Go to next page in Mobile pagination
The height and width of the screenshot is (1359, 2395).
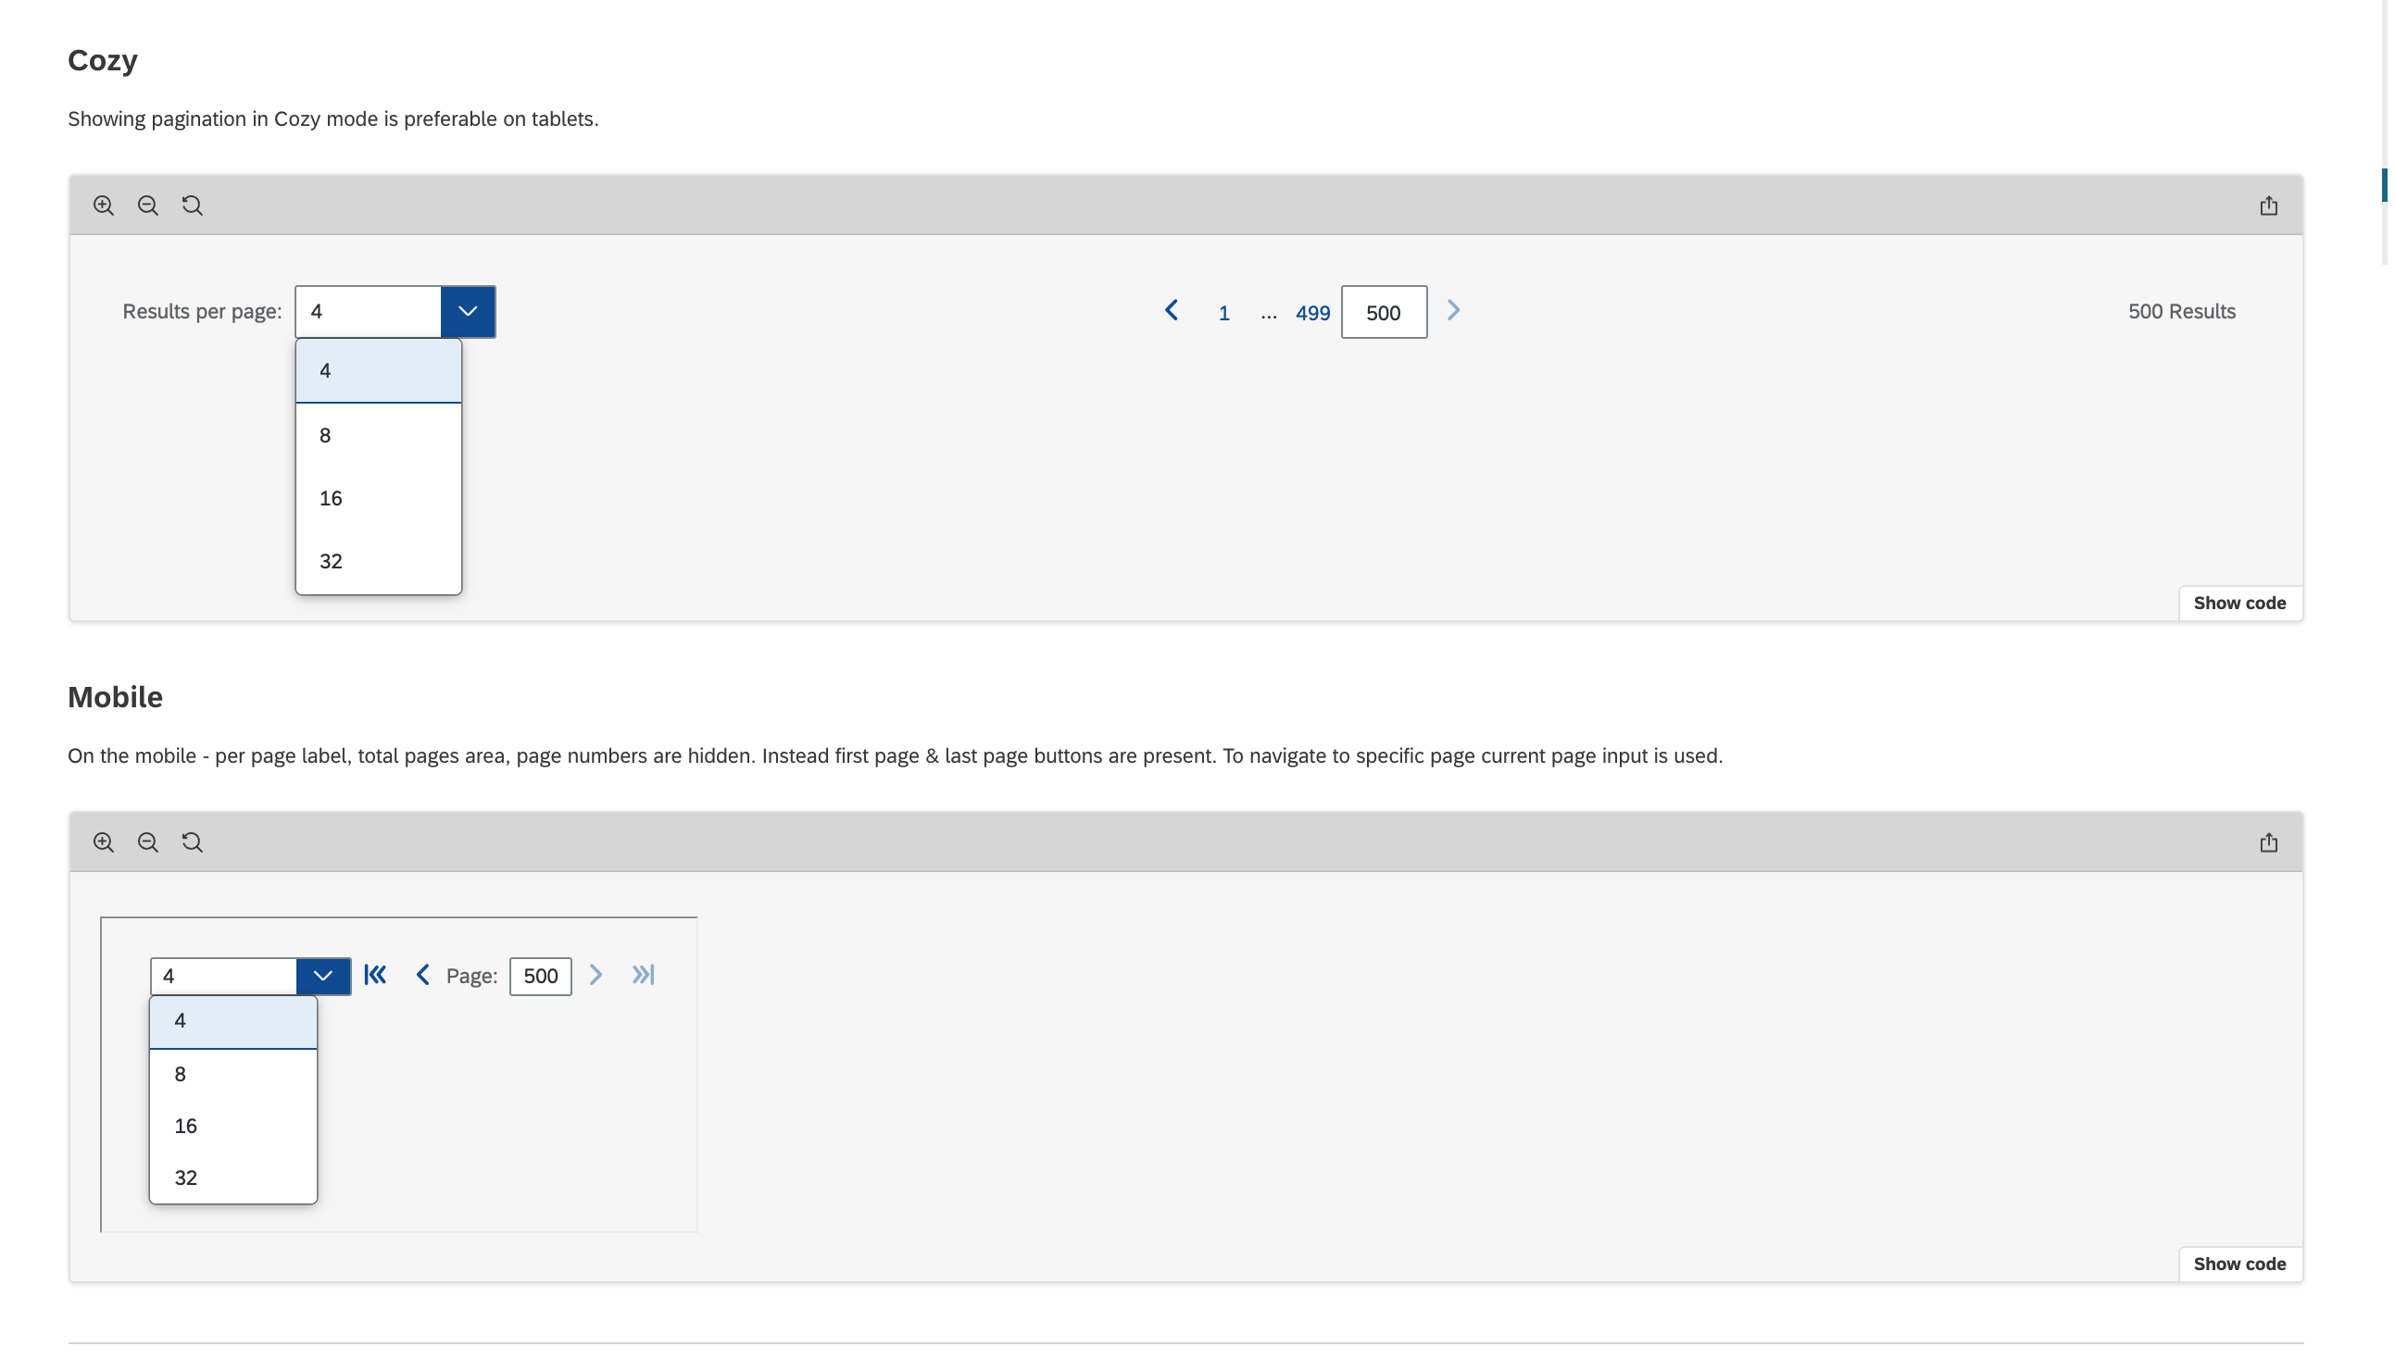596,977
